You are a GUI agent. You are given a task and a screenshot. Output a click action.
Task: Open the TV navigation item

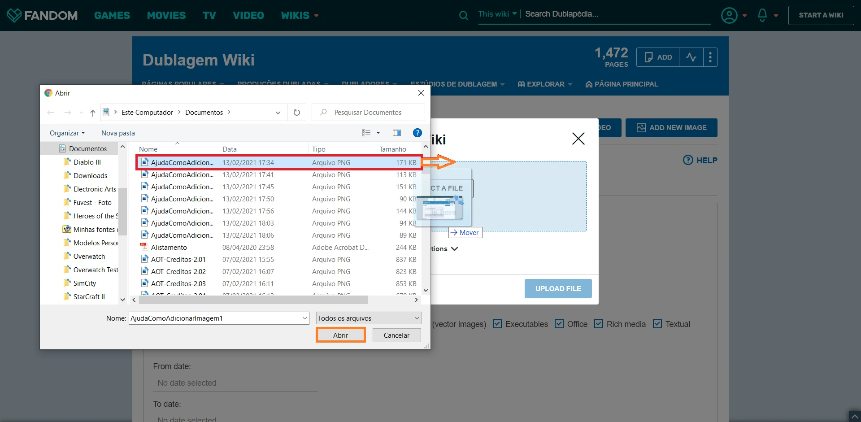pyautogui.click(x=209, y=16)
